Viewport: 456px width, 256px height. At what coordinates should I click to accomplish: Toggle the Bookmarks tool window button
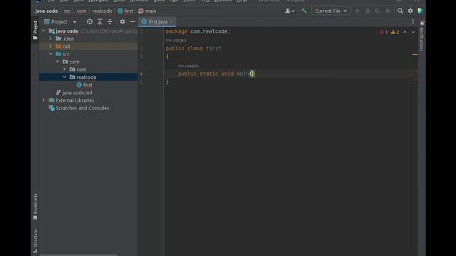coord(35,207)
